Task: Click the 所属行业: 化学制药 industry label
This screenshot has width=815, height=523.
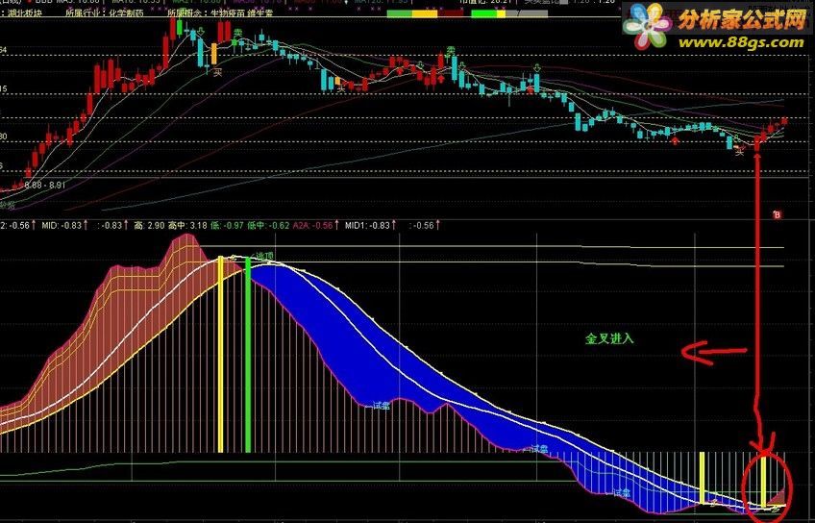Action: click(x=105, y=13)
